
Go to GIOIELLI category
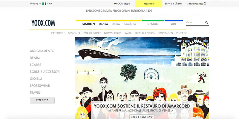click(x=36, y=79)
